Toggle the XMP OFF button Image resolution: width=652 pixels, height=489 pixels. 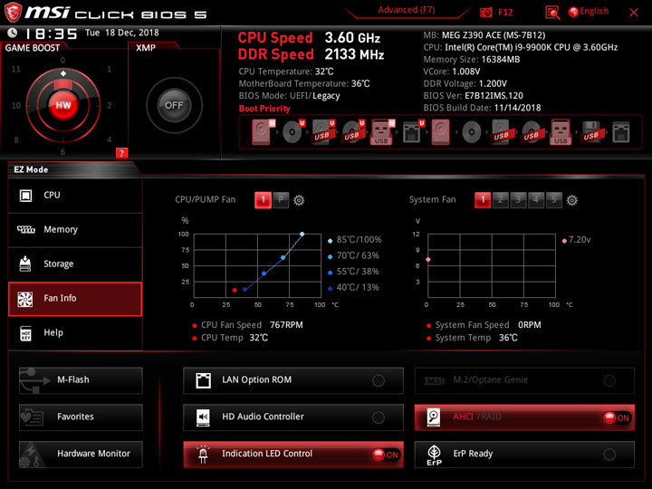tap(174, 105)
